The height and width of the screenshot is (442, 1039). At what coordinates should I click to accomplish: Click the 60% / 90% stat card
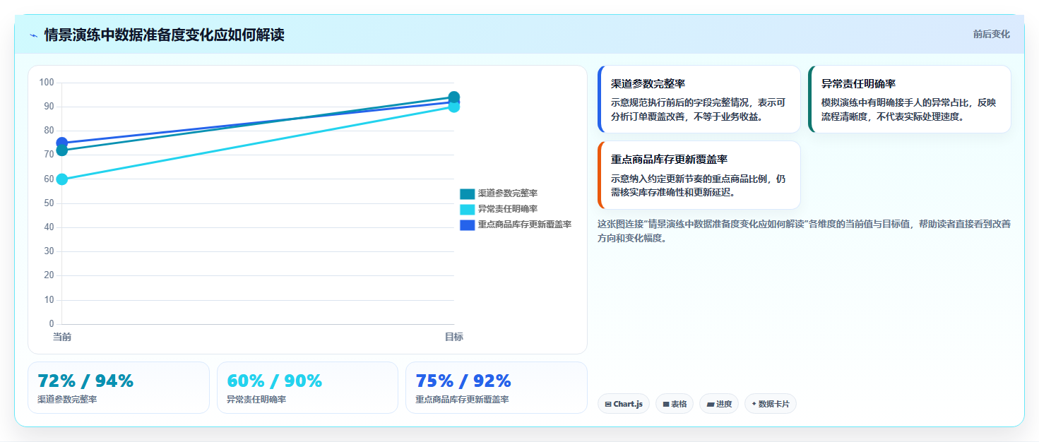tap(308, 388)
